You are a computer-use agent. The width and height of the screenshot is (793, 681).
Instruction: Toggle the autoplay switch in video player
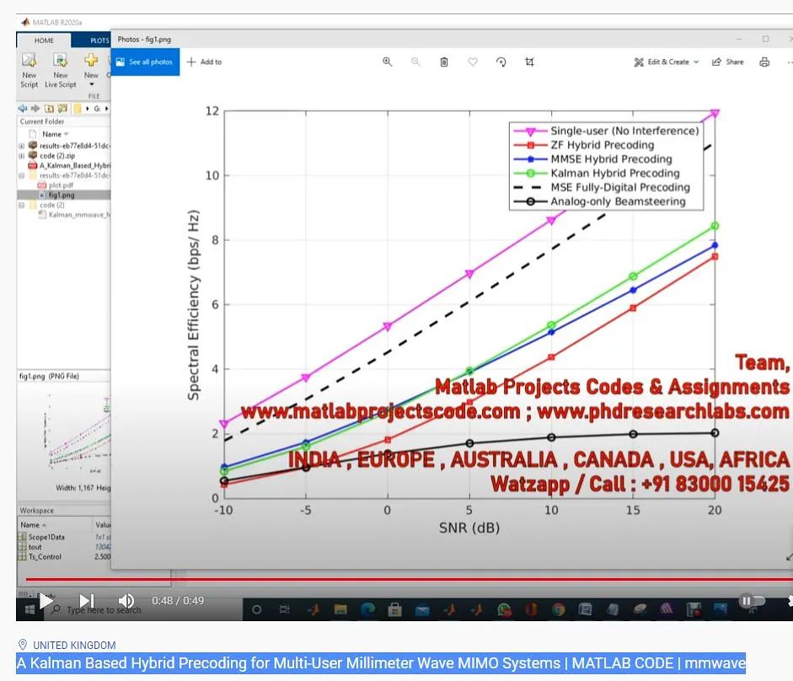click(751, 601)
